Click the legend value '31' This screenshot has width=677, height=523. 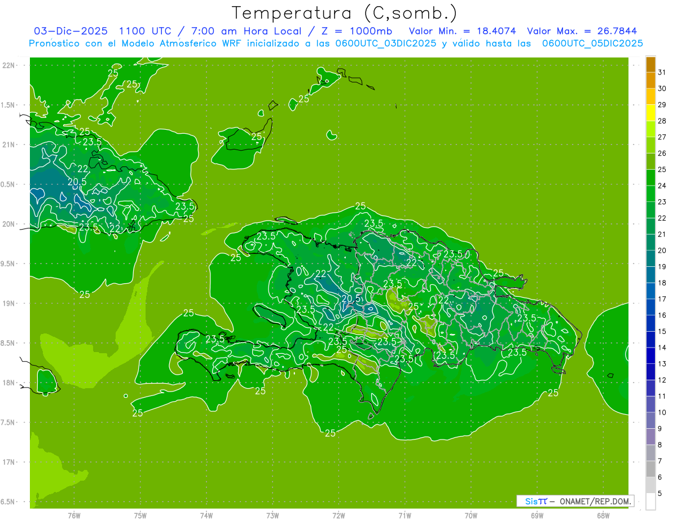pos(662,72)
